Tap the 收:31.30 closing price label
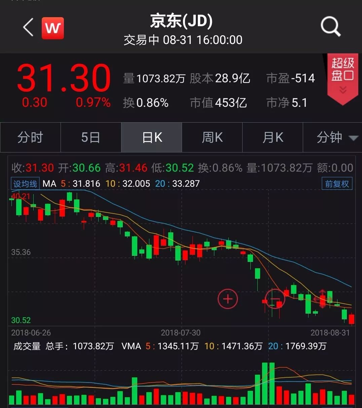Viewport: 362px width, 408px height. pos(33,168)
